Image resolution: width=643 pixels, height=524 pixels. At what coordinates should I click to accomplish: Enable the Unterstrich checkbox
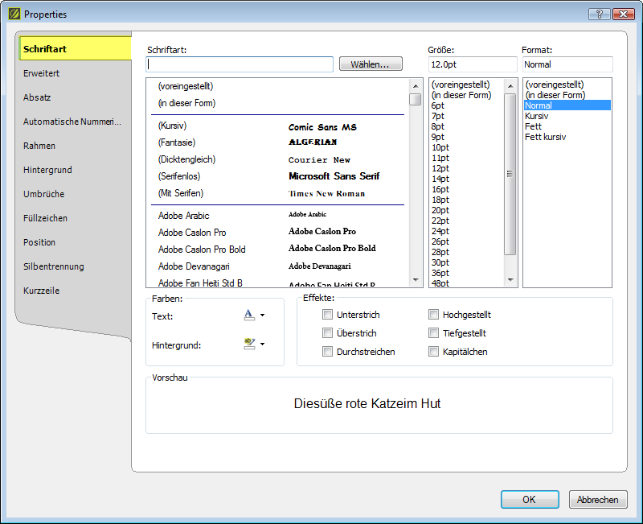(327, 315)
